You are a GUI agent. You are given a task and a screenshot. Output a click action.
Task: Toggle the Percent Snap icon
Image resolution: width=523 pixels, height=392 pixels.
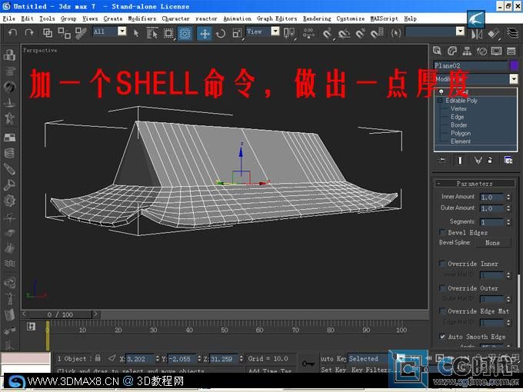click(360, 33)
